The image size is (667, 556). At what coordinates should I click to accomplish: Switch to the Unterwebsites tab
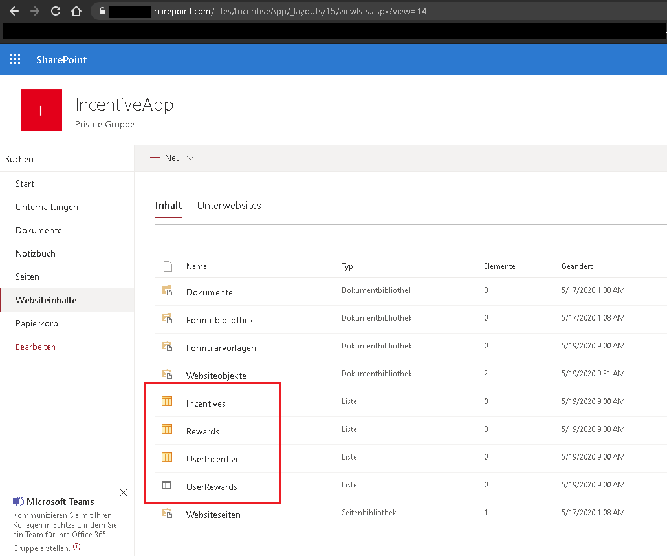[x=229, y=206]
